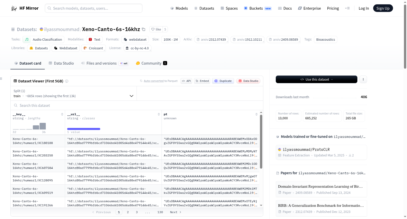Open Datasets in the top navigation
Image resolution: width=407 pixels, height=219 pixels.
coord(204,8)
